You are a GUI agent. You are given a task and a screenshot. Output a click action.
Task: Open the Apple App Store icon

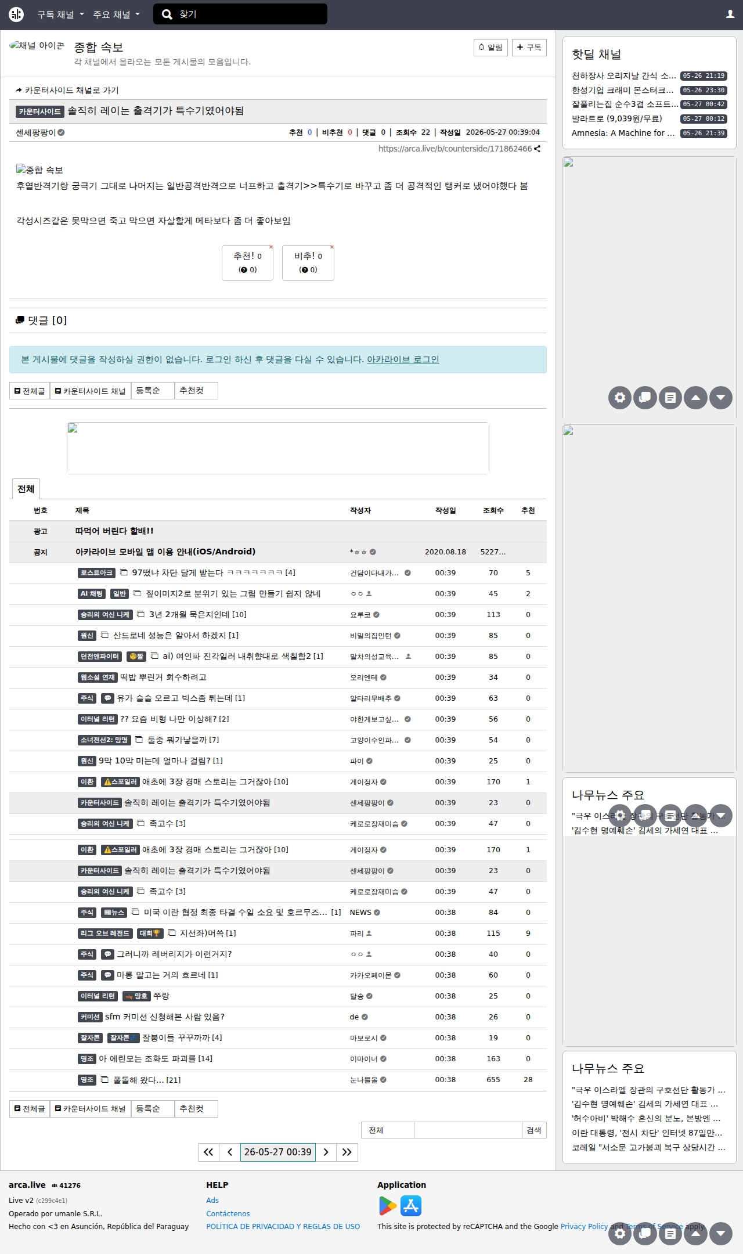411,1206
